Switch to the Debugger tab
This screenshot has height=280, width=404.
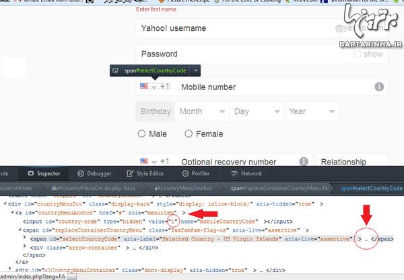pos(94,174)
